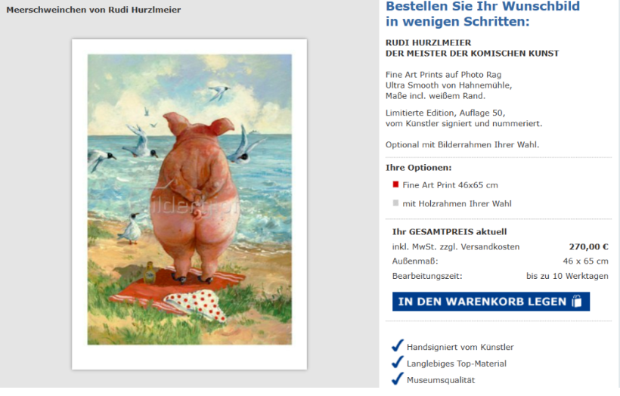Click the gray square beside Holzrahmen option
The image size is (620, 396).
click(395, 203)
